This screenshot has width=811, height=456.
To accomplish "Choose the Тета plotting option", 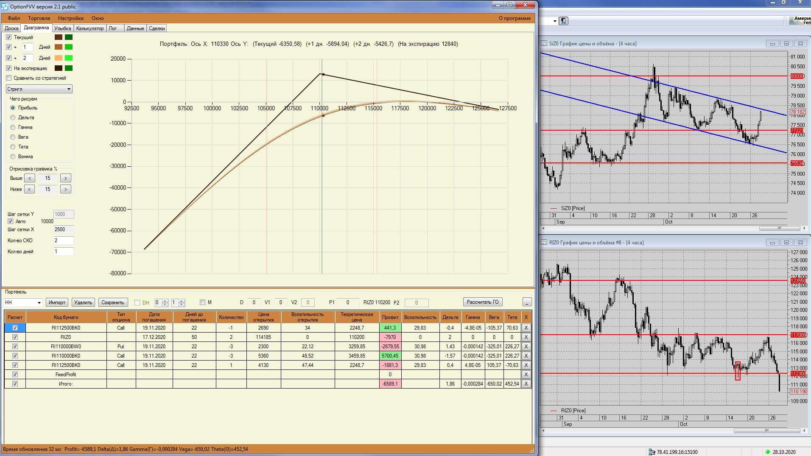I will click(13, 147).
